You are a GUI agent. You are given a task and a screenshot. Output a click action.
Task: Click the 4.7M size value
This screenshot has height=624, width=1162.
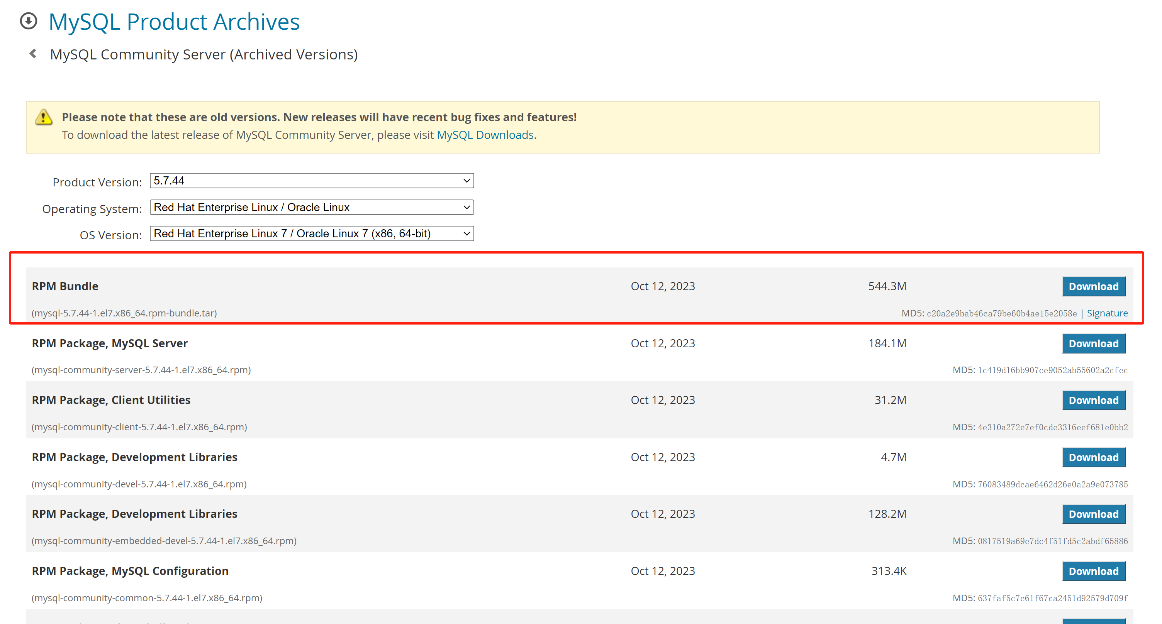click(893, 457)
